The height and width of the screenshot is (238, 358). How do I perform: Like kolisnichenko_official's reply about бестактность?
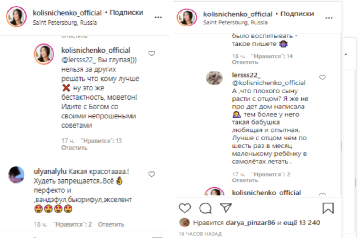[152, 54]
